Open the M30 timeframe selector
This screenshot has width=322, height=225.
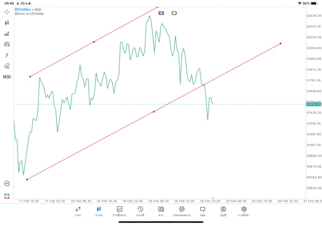click(x=7, y=77)
